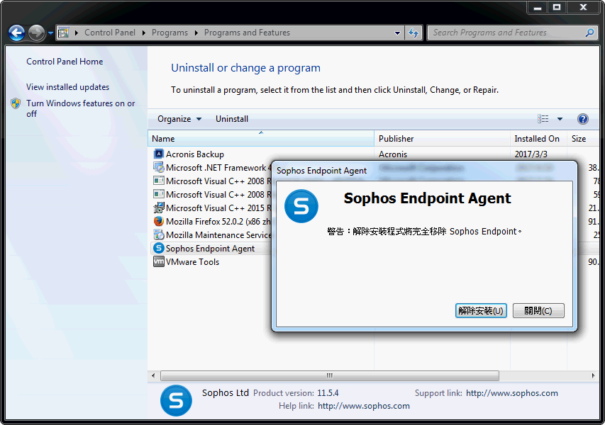Maximize the Programs and Features window

[557, 7]
